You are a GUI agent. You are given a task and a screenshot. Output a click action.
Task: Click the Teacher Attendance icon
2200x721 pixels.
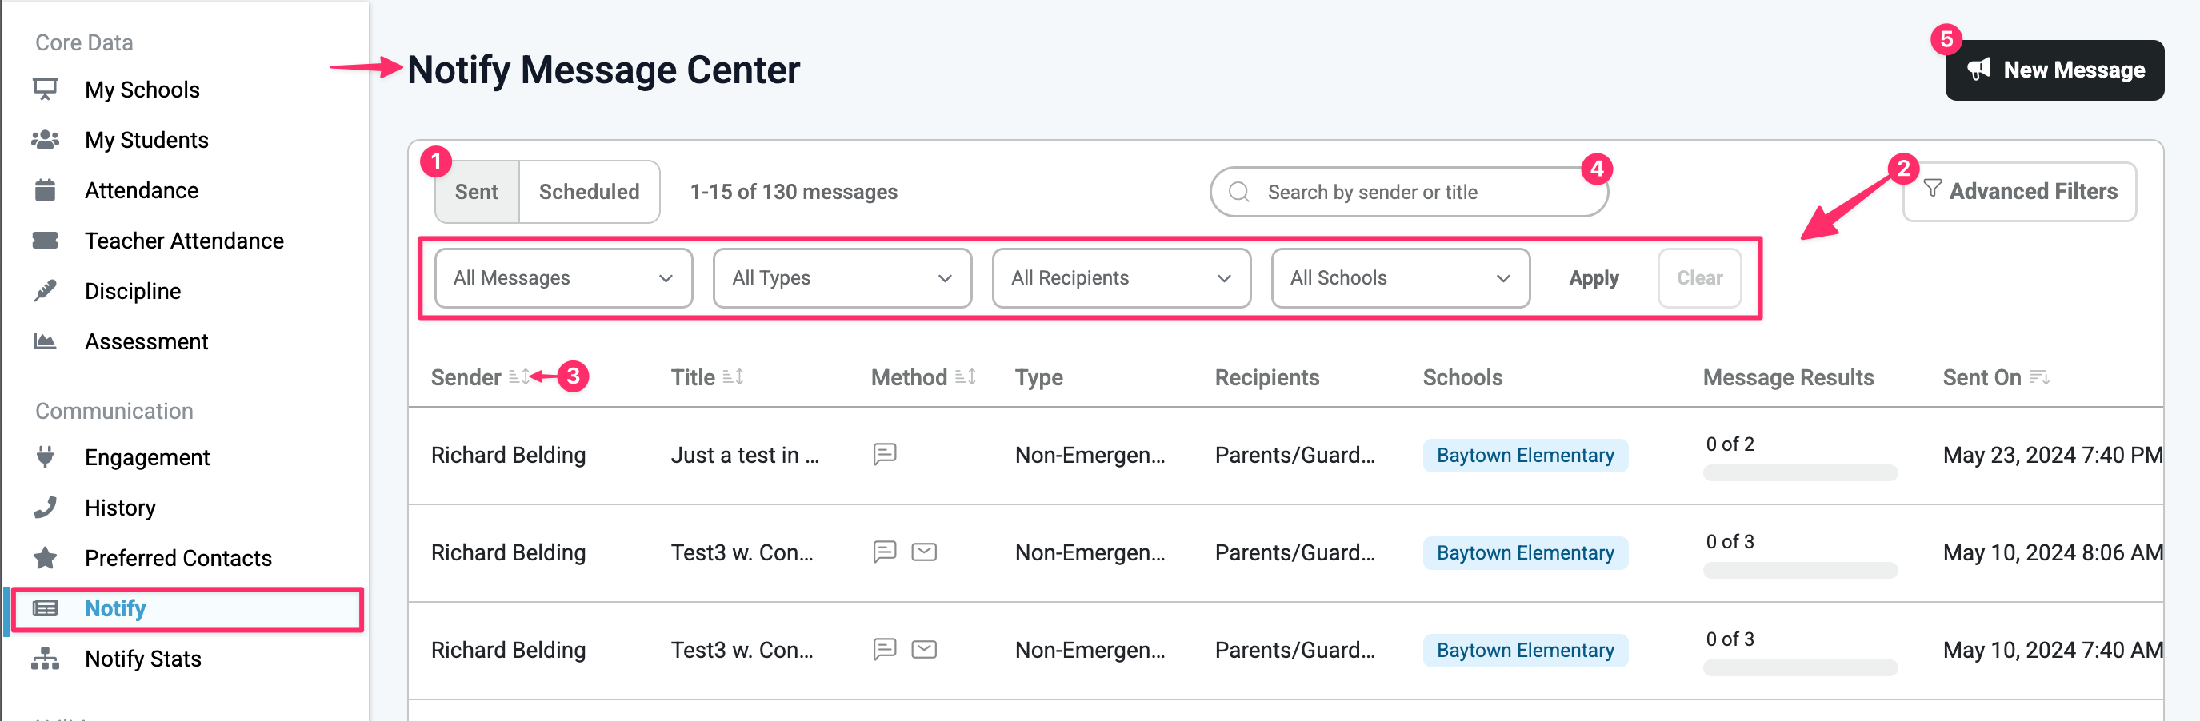coord(46,241)
